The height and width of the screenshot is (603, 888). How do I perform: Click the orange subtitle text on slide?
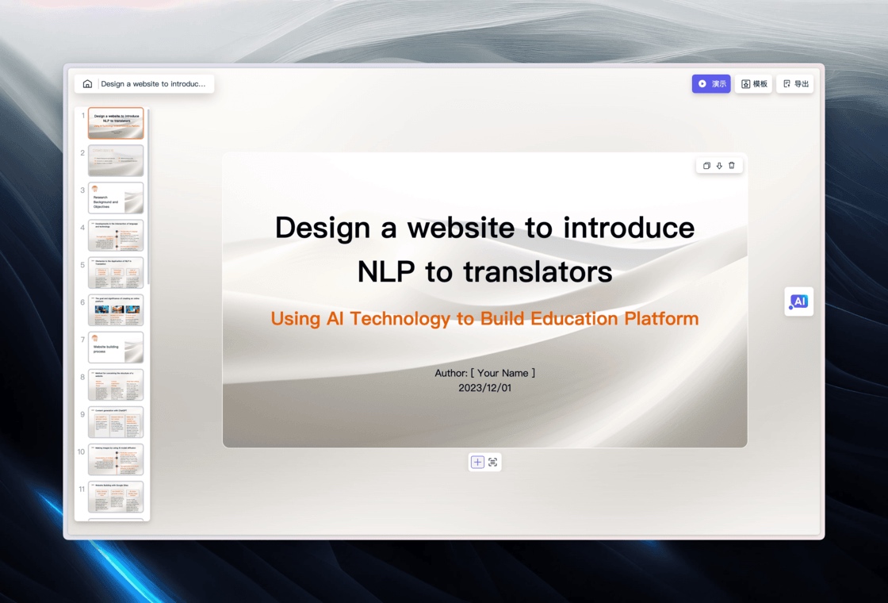[x=484, y=318]
